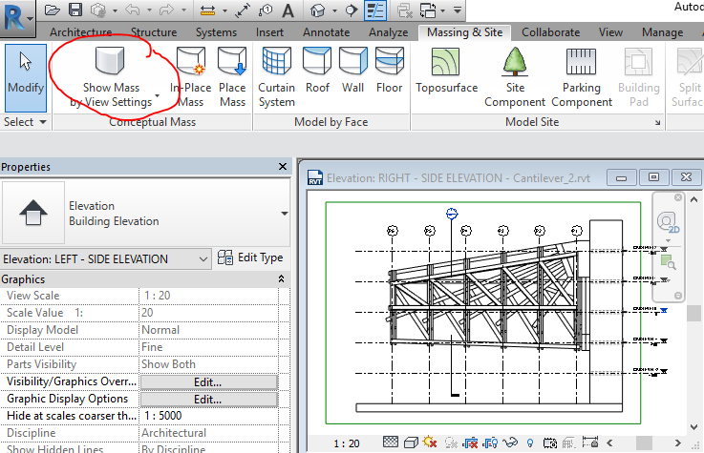Viewport: 704px width, 453px height.
Task: Click the View Scale 1 : 20 field
Action: [209, 296]
